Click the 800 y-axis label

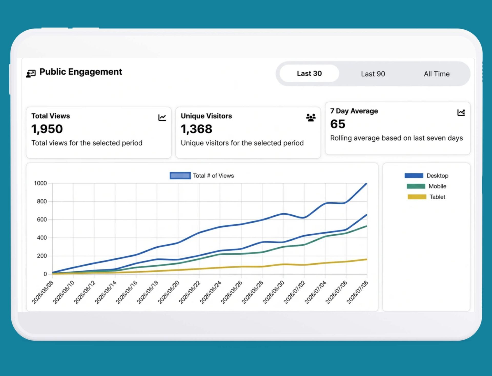[42, 201]
